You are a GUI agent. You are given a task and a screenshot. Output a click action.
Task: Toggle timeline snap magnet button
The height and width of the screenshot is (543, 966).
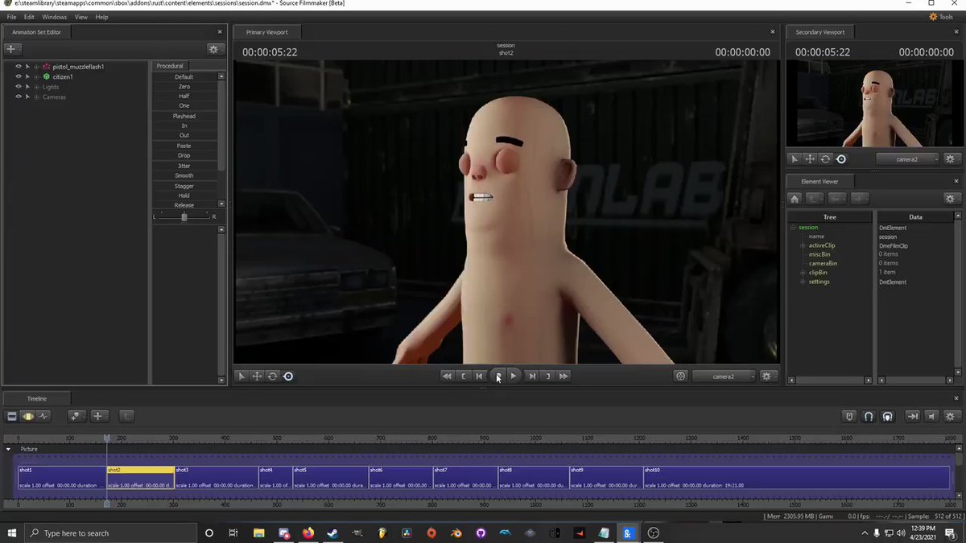click(869, 416)
